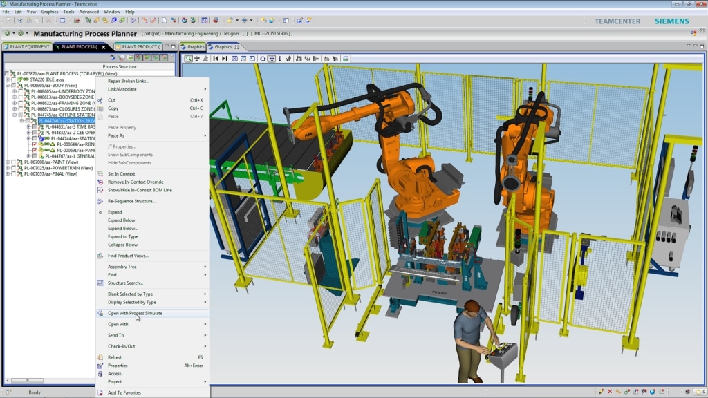Click the red X delete icon in main toolbar
The height and width of the screenshot is (398, 708).
tap(49, 21)
